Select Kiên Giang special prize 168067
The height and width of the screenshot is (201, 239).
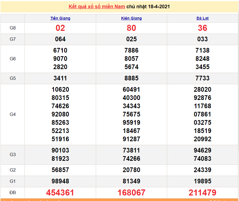click(131, 193)
